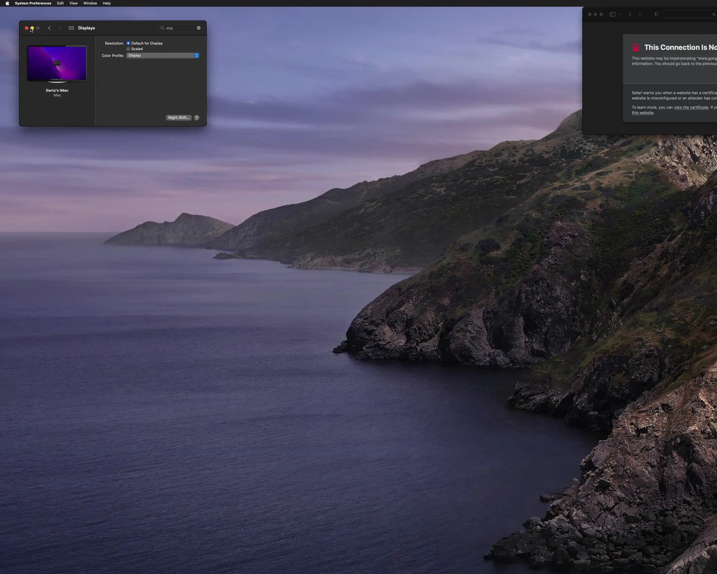Open the View menu
Screen dimensions: 717x574
(x=73, y=3)
